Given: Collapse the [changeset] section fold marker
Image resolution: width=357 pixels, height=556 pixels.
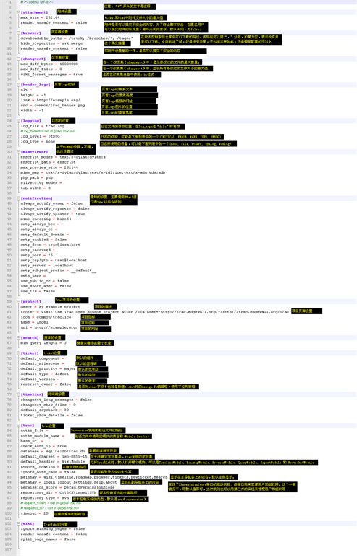Looking at the screenshot, I should pos(18,59).
